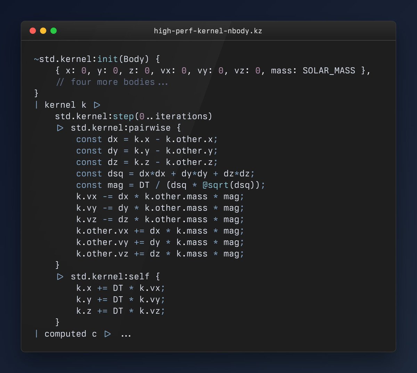Click the triangle after 'kernel k'
417x373 pixels.
click(x=97, y=105)
